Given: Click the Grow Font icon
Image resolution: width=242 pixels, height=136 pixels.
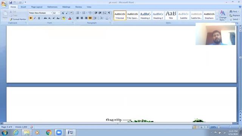Looking at the screenshot, I should (x=63, y=13).
